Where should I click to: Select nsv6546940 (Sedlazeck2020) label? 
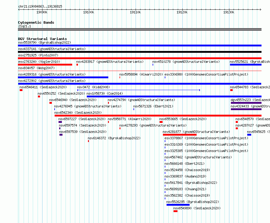coord(73,100)
